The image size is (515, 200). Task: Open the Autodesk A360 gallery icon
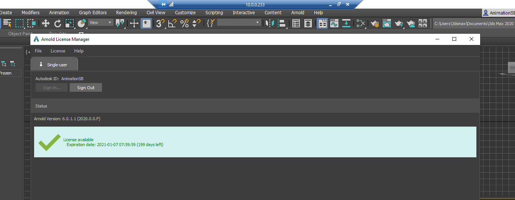tap(423, 23)
